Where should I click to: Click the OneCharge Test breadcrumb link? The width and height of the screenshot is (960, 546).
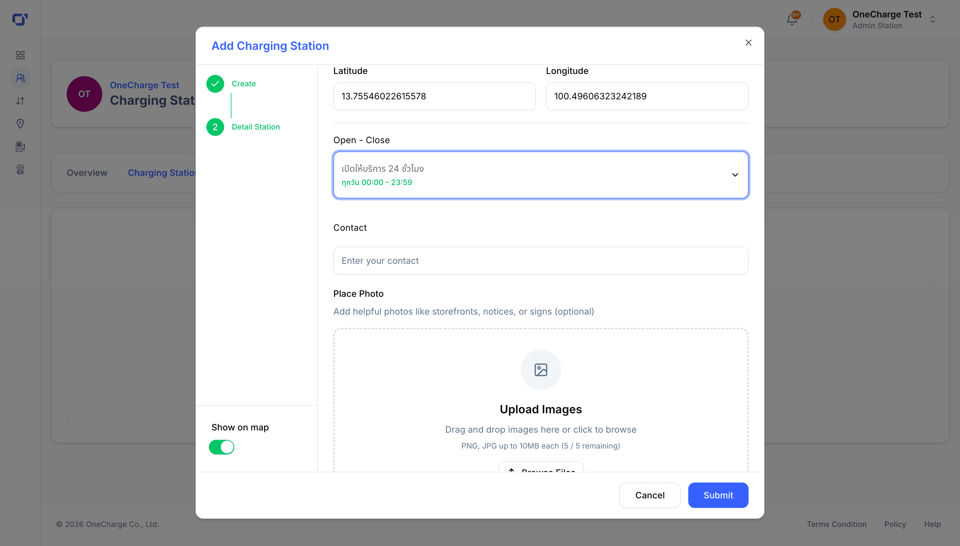click(144, 85)
